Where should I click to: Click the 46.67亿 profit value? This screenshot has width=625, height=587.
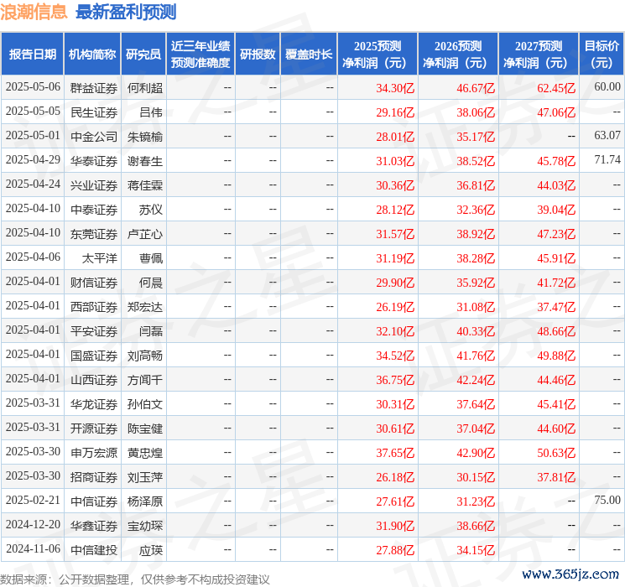(476, 88)
